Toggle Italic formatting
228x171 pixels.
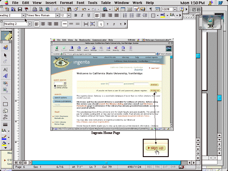pyautogui.click(x=82, y=15)
